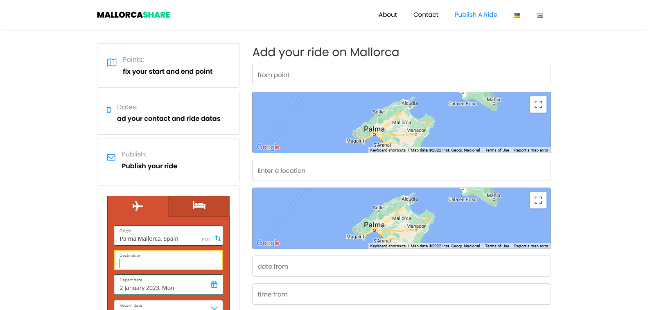Click 'fix your start and end point' text
This screenshot has height=310, width=648.
(167, 72)
